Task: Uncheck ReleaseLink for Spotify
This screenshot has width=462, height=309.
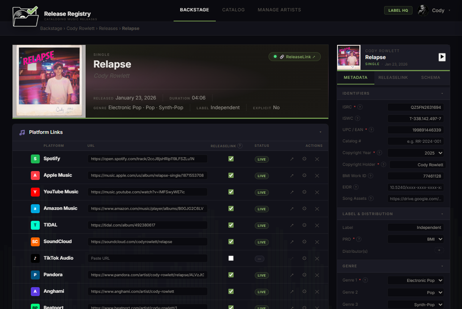Action: (231, 159)
